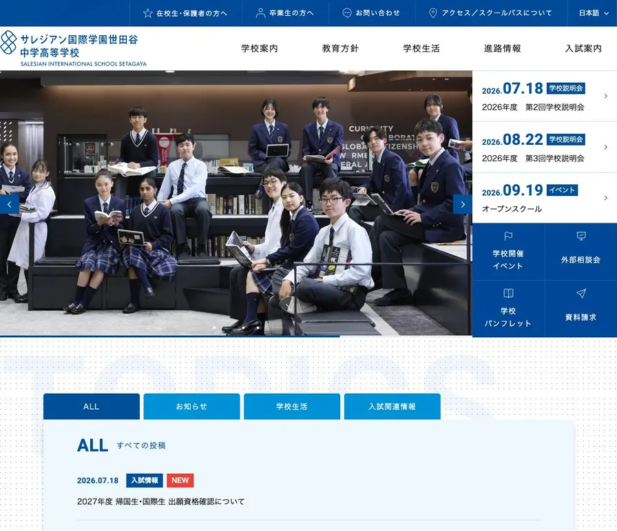Open 外部相談会 tile
The height and width of the screenshot is (531, 617).
point(581,252)
